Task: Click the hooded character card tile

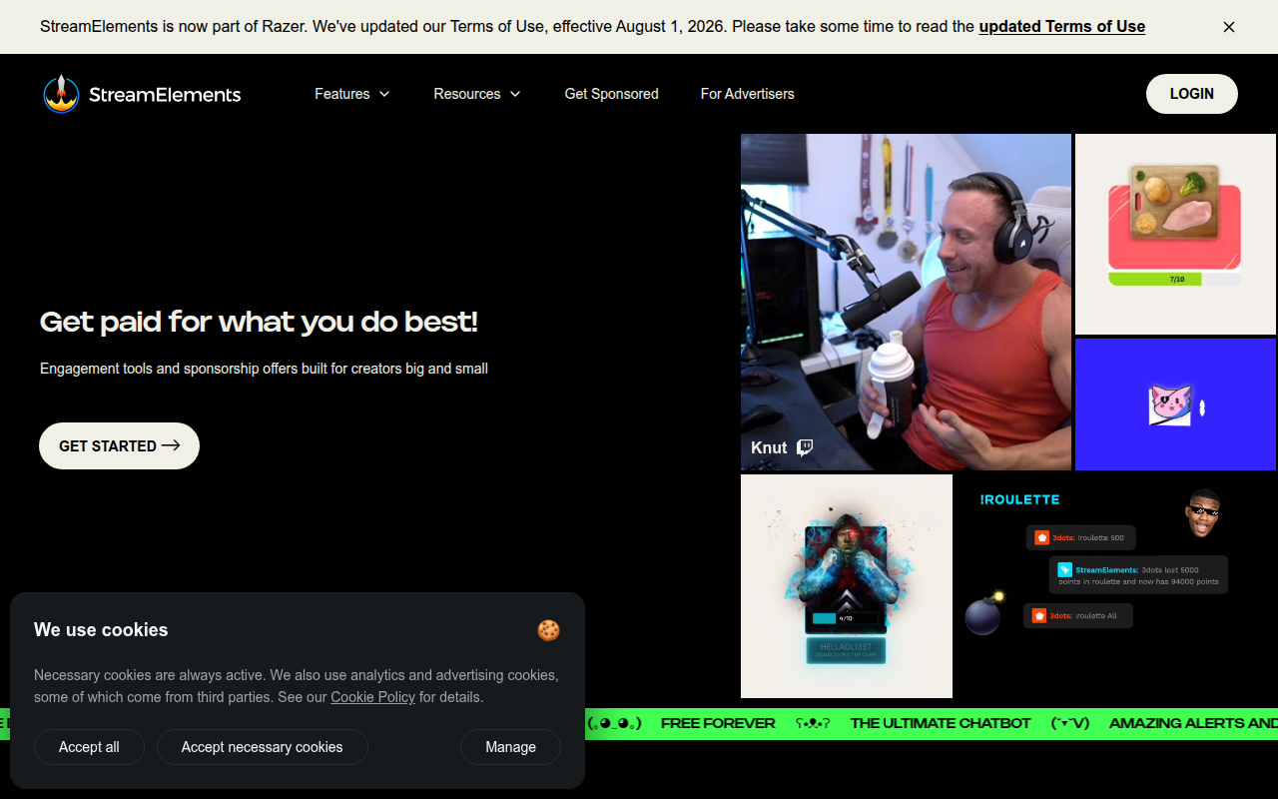Action: click(x=847, y=586)
